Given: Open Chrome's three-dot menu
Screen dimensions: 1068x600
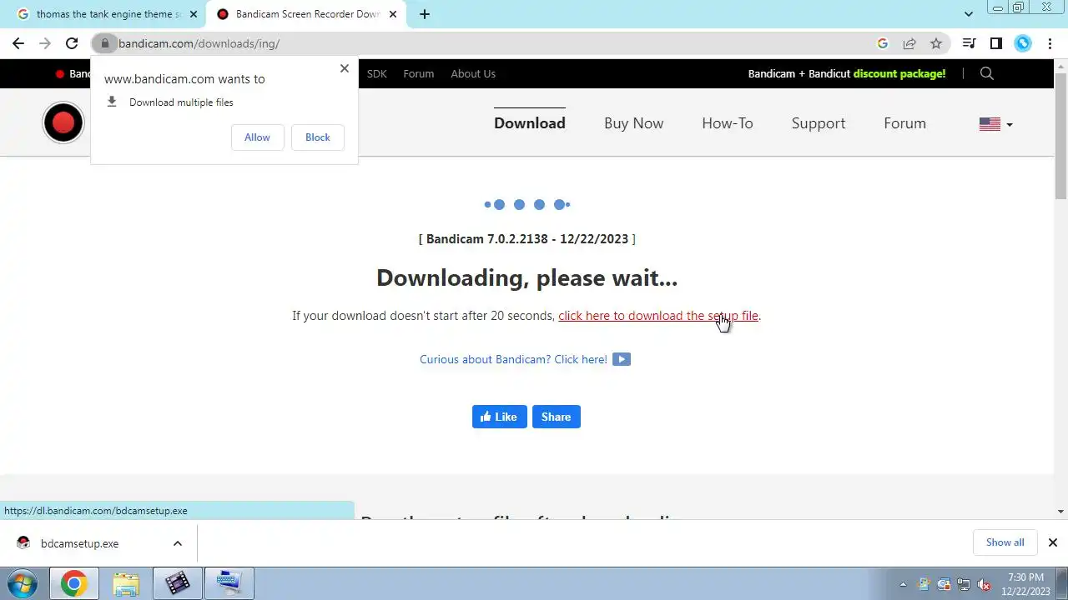Looking at the screenshot, I should (x=1050, y=43).
